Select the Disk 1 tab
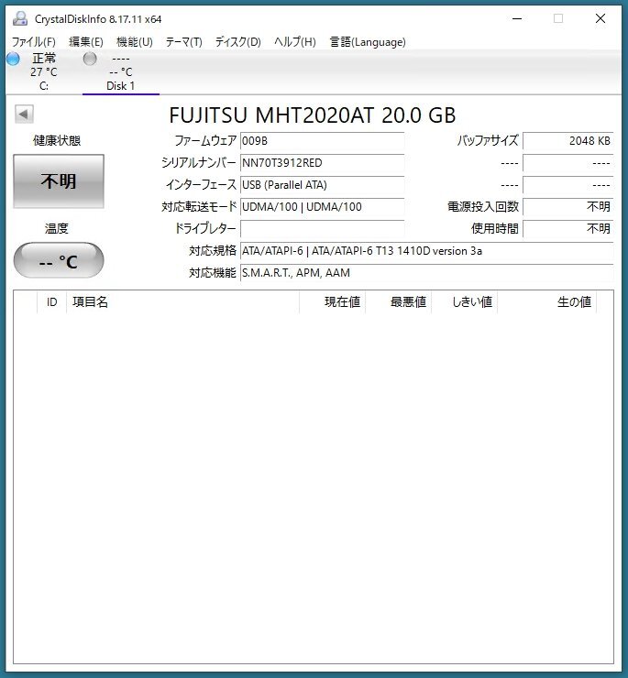This screenshot has width=628, height=678. pos(121,71)
